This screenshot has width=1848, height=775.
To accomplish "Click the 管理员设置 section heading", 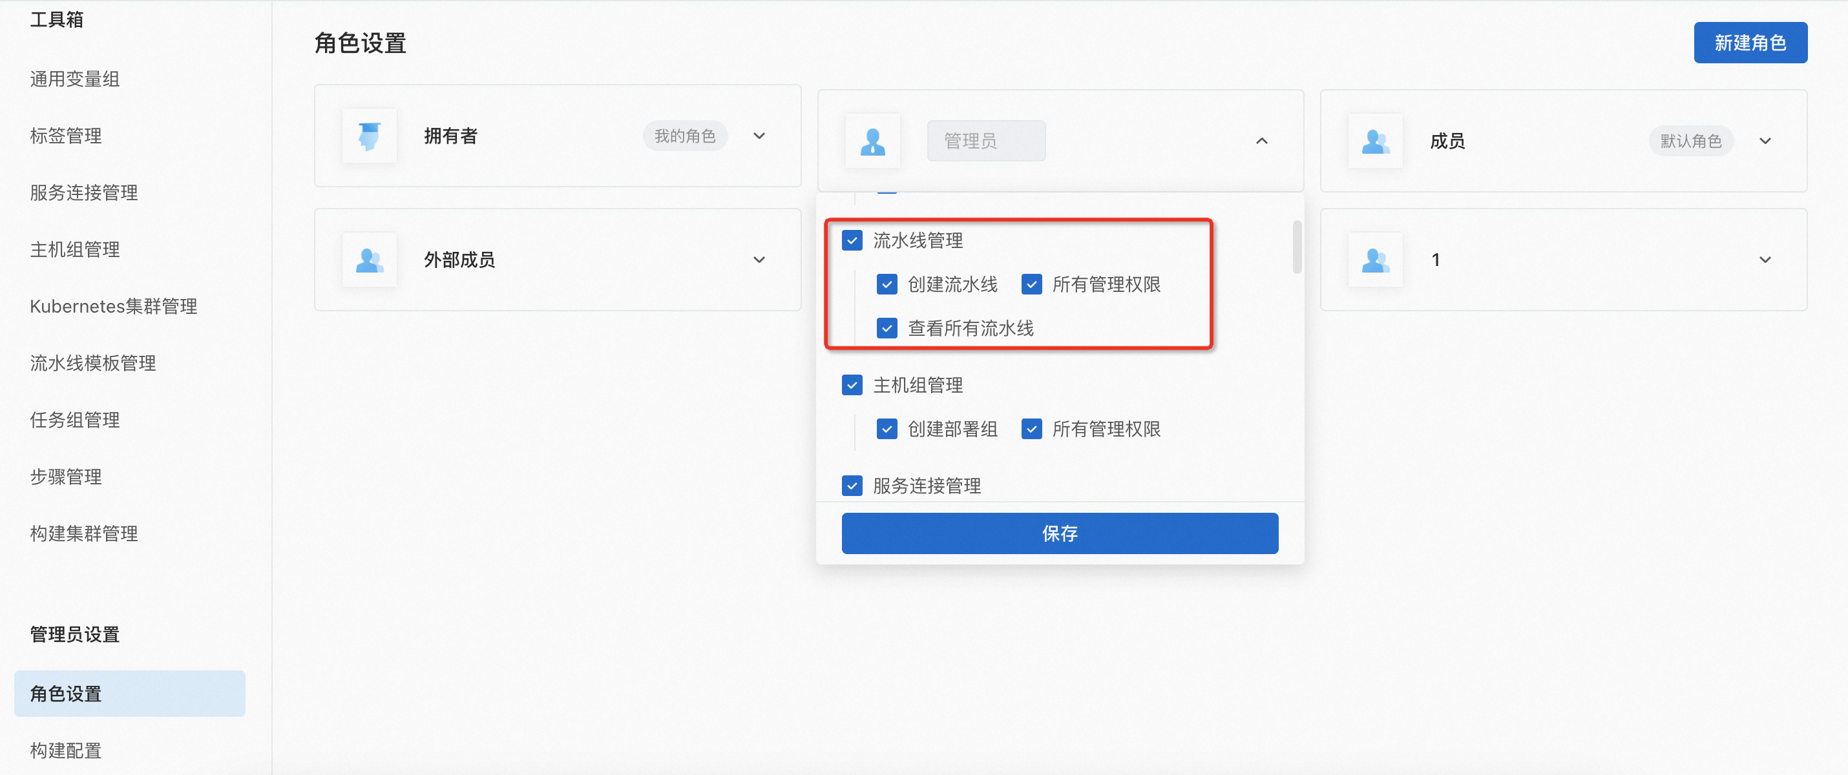I will point(74,634).
